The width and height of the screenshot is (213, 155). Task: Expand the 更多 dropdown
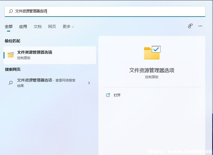68,27
